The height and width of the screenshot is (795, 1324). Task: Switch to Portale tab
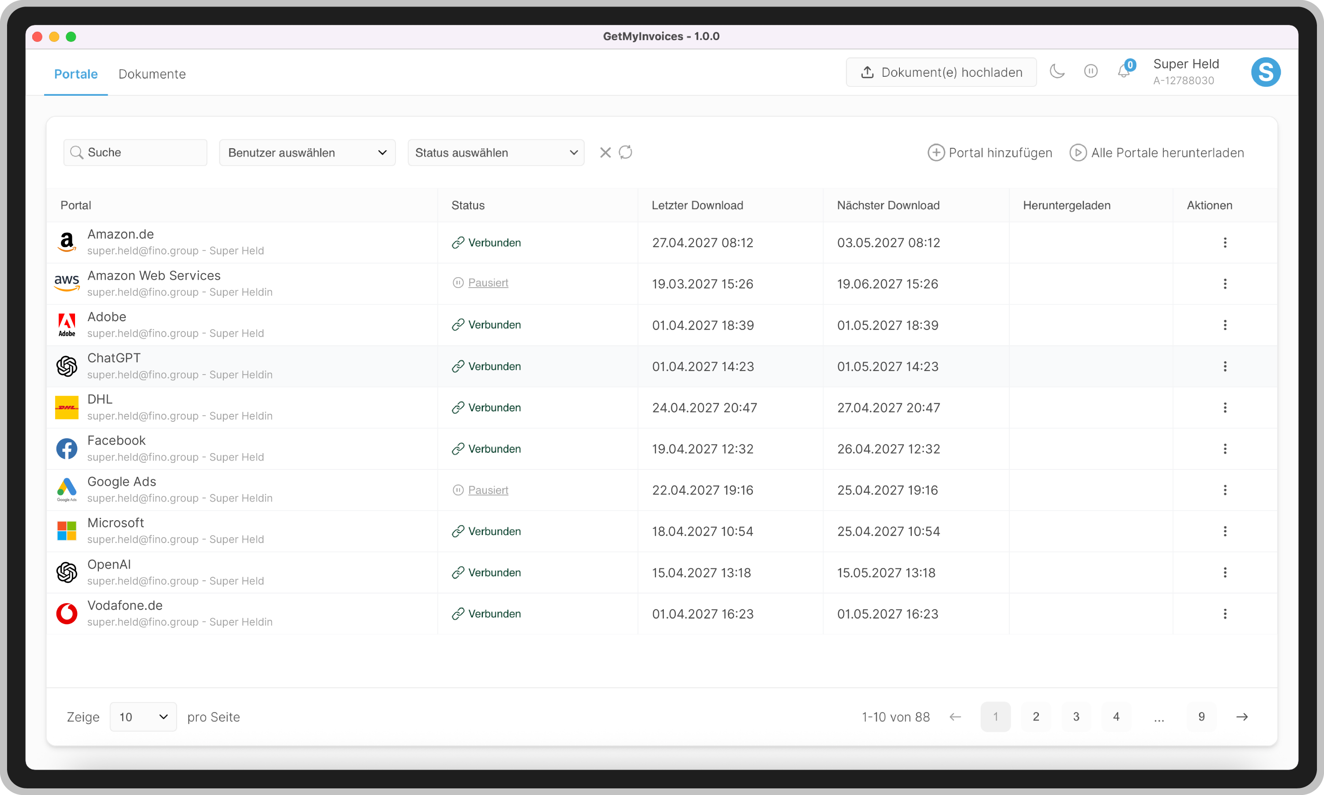75,74
